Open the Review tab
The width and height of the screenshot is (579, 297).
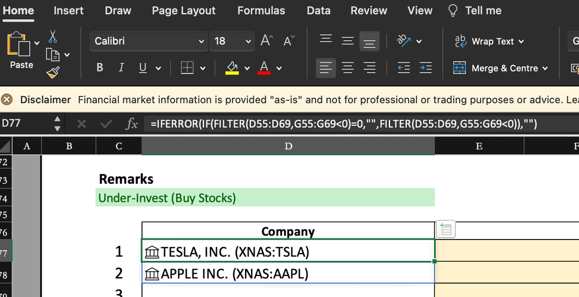click(369, 10)
